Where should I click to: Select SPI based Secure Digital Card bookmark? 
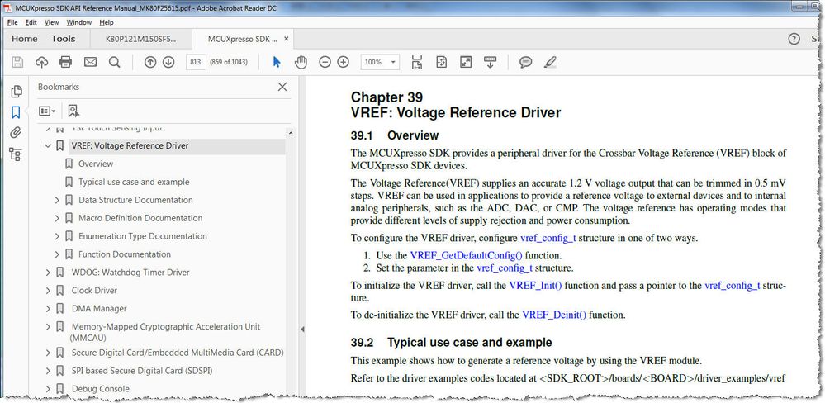(x=141, y=371)
